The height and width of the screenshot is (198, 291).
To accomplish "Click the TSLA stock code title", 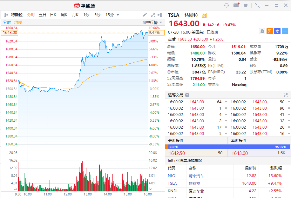I will (174, 15).
